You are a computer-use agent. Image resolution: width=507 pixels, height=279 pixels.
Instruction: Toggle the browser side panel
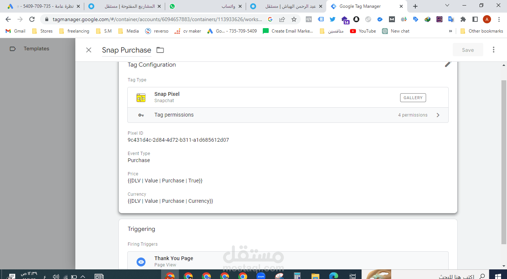pos(475,19)
